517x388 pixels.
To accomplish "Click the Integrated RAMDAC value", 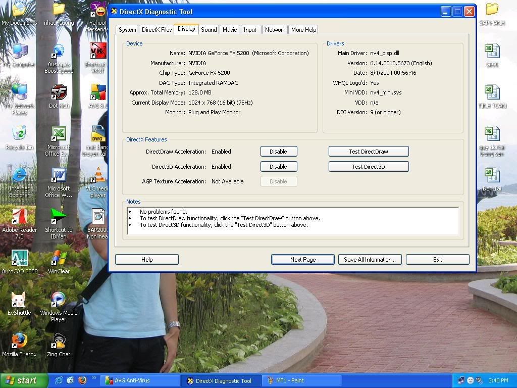I will (x=213, y=83).
